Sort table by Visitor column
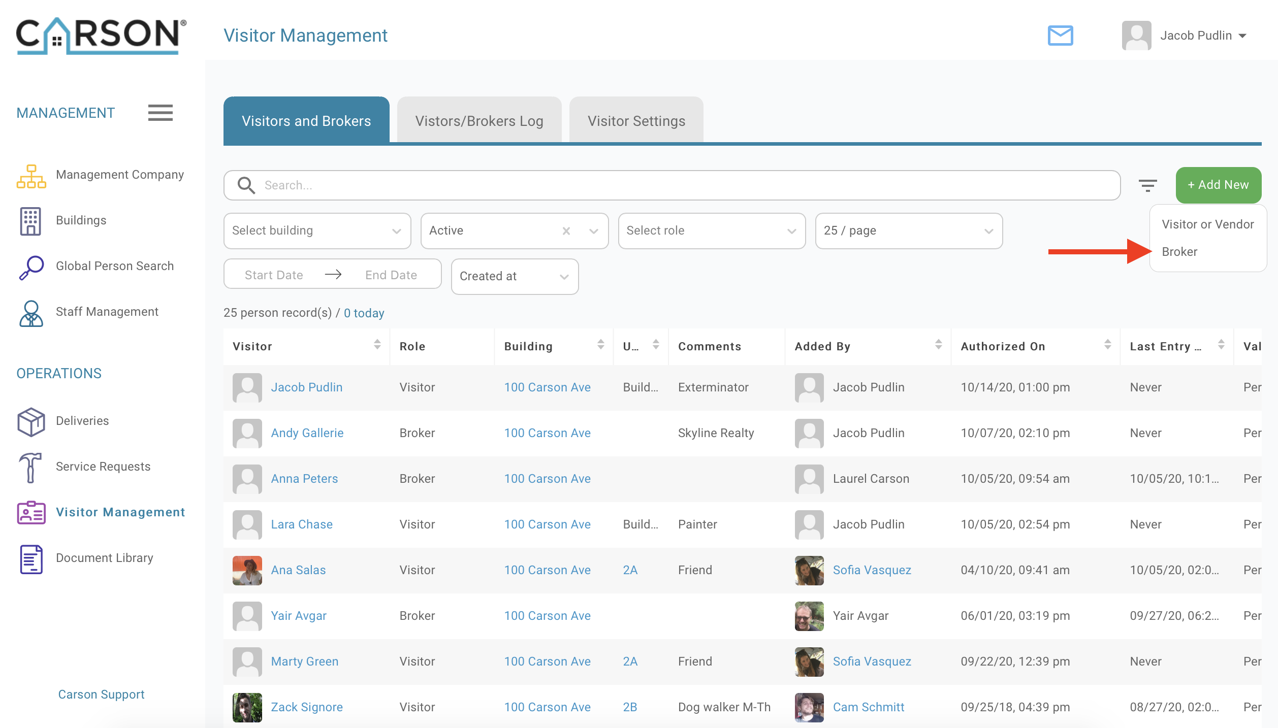This screenshot has width=1278, height=728. (377, 345)
